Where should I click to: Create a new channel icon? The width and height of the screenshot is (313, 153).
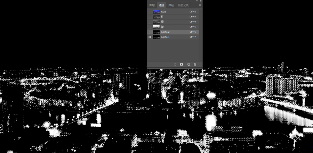[x=188, y=65]
